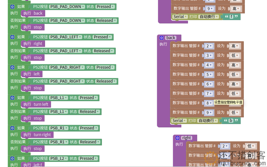267x167 pixels.
Task: Open level dropdown for pin 9 in back
Action: (235, 112)
